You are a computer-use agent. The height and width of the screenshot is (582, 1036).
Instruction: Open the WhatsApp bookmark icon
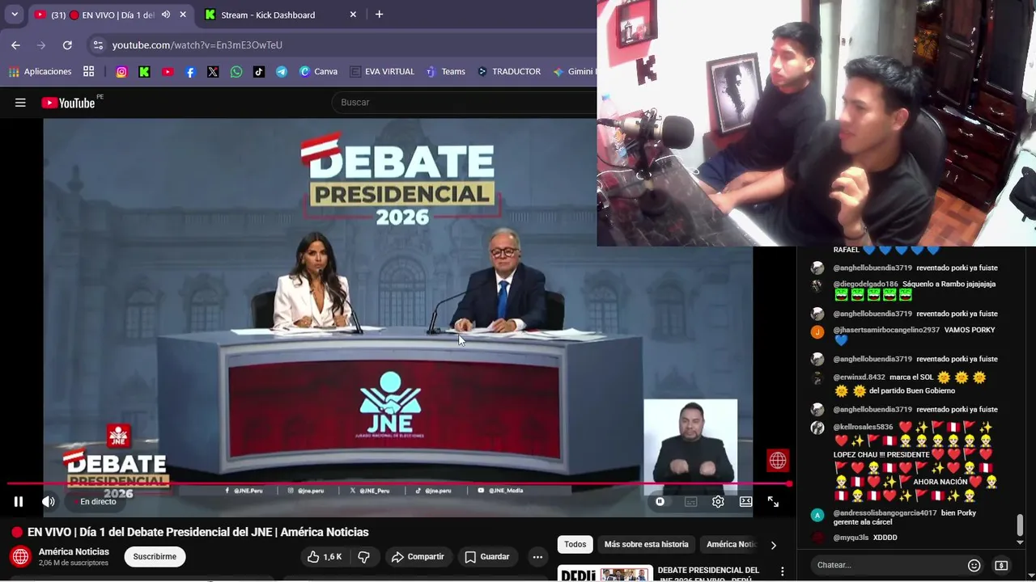point(236,72)
